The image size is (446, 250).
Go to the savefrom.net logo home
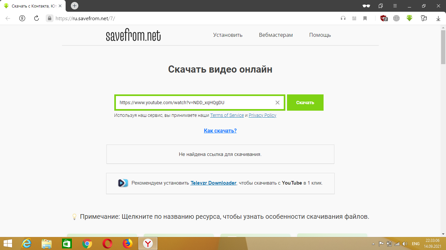coord(133,35)
